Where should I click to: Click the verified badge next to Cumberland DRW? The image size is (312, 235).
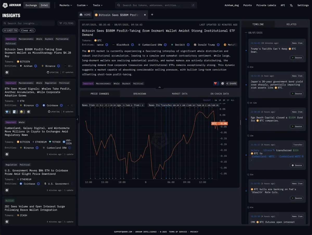pos(165,45)
